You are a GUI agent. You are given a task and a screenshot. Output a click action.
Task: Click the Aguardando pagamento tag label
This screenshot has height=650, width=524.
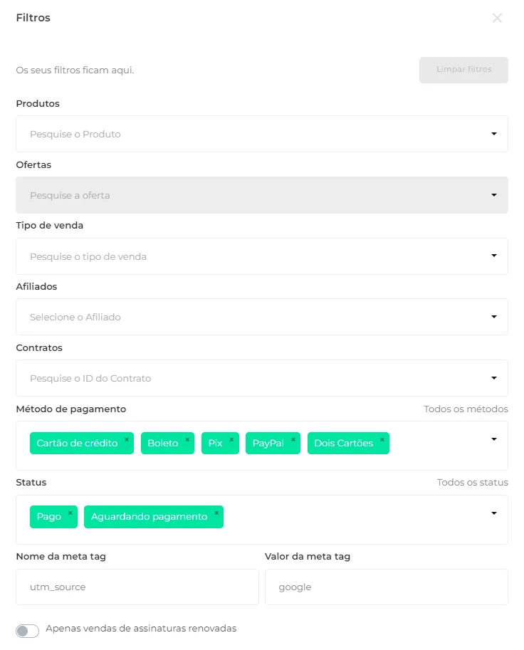pos(150,517)
